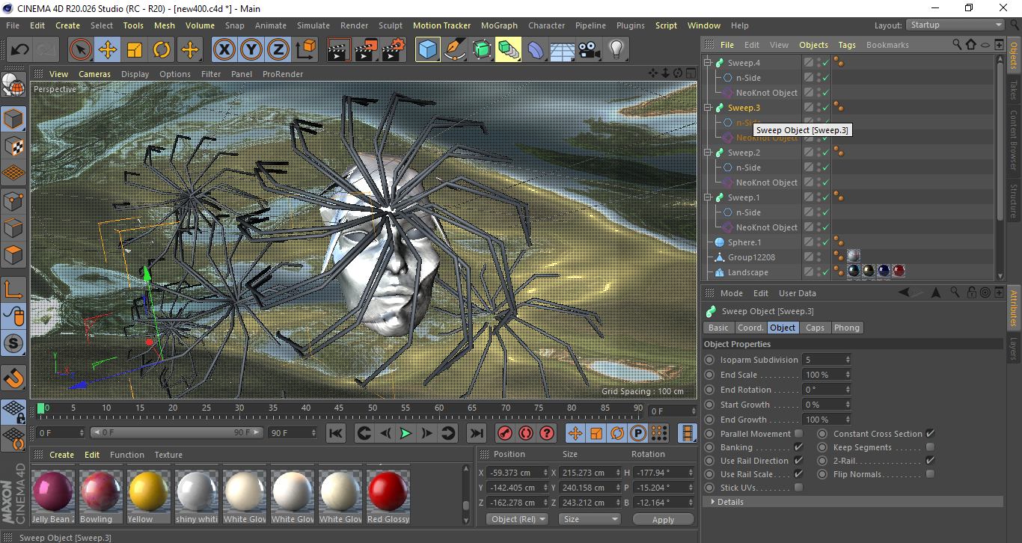Viewport: 1022px width, 543px height.
Task: Click Render View clapperboard icon
Action: (339, 50)
